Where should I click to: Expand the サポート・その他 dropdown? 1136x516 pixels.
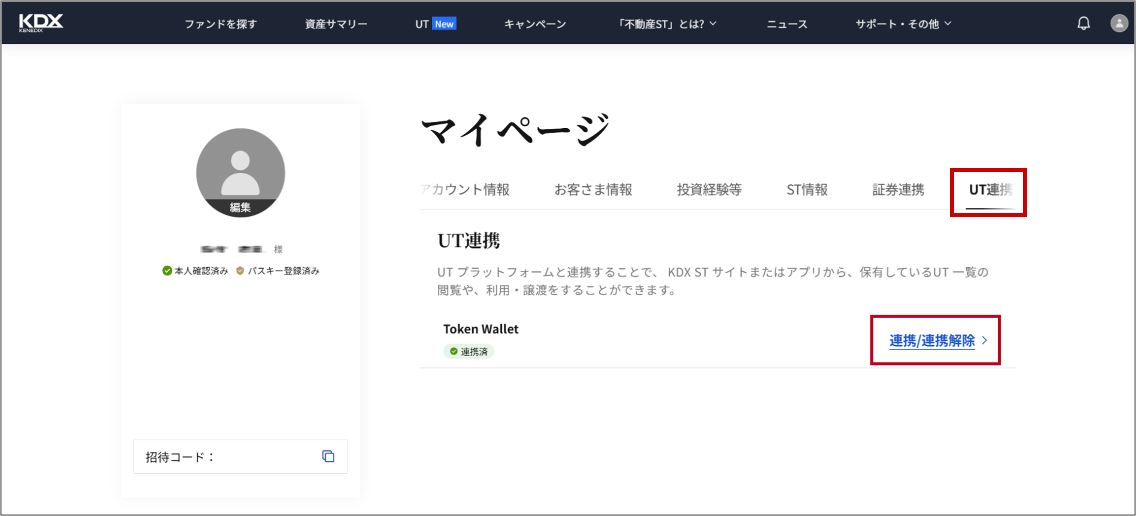tap(903, 24)
